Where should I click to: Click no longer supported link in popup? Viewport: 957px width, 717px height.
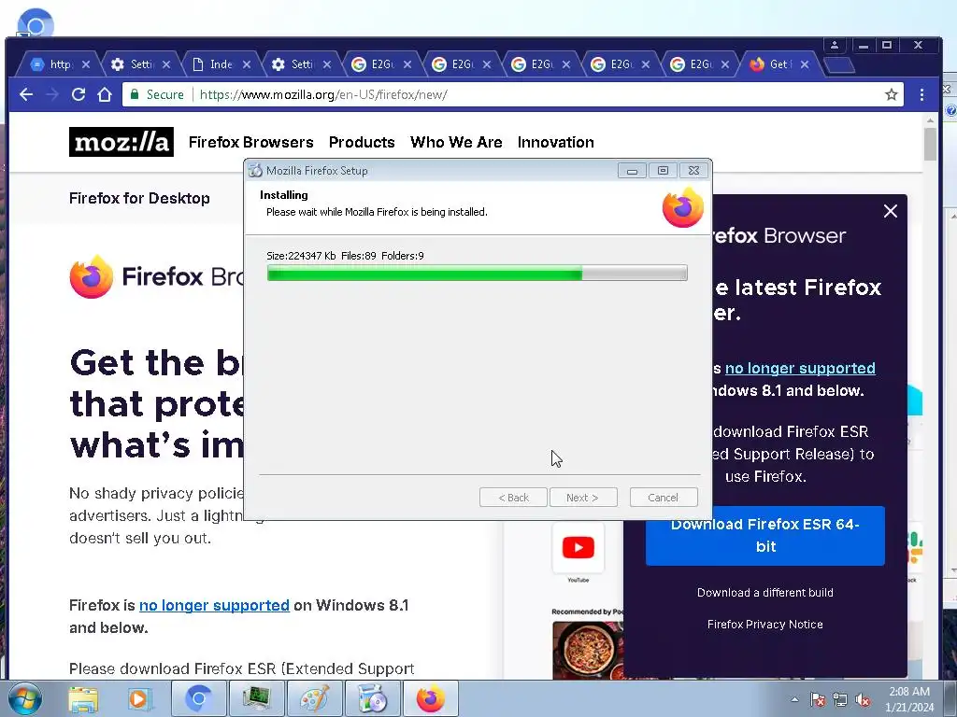tap(800, 368)
